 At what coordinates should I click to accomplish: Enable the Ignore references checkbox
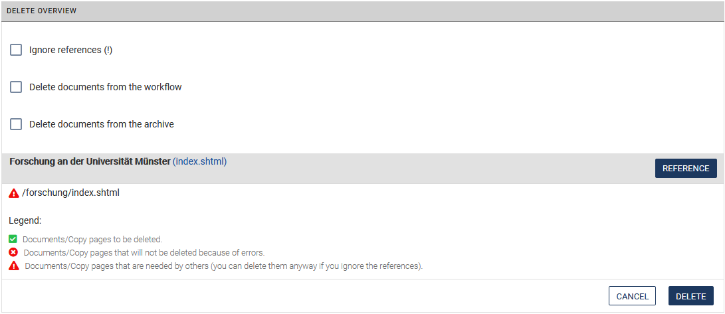16,50
